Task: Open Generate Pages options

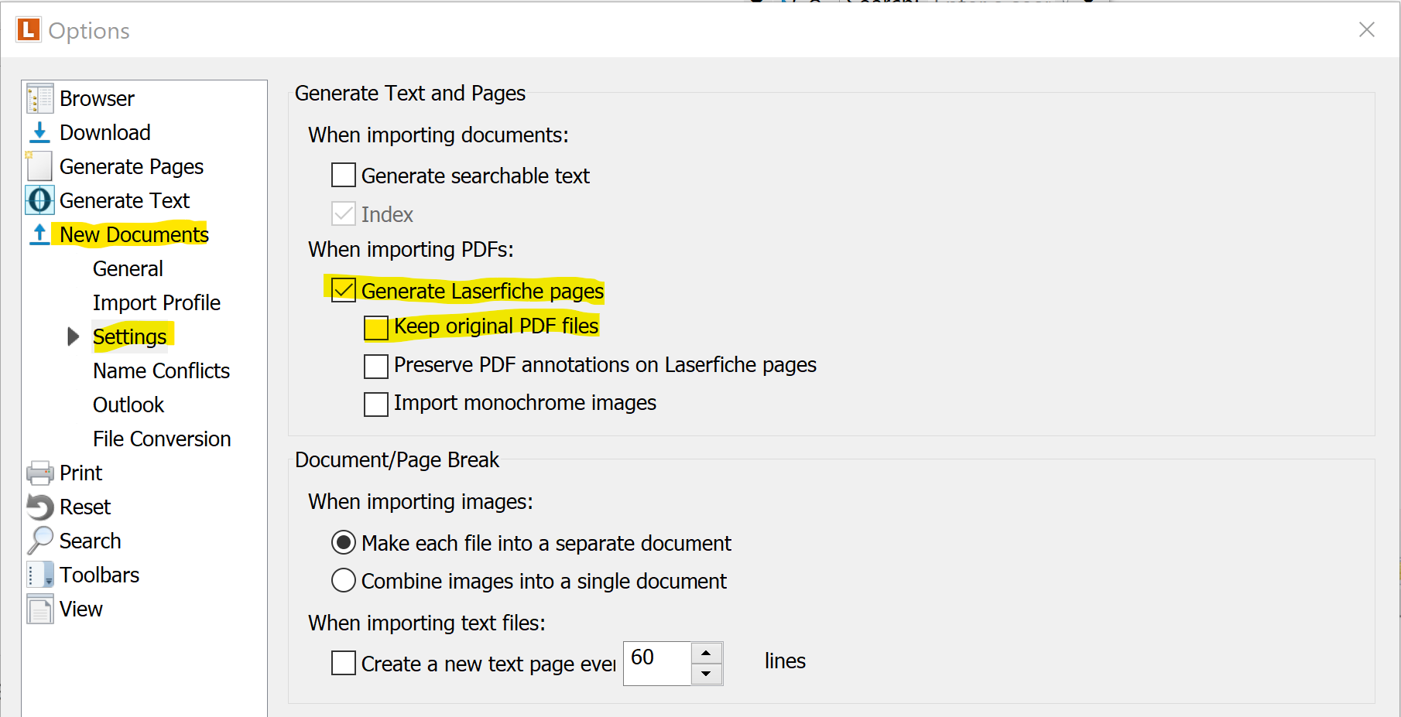Action: point(132,167)
